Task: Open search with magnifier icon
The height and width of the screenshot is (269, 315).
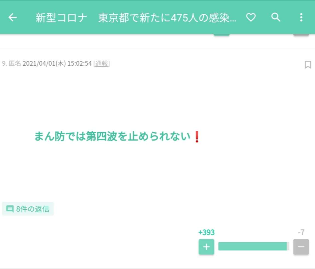Action: pos(276,17)
